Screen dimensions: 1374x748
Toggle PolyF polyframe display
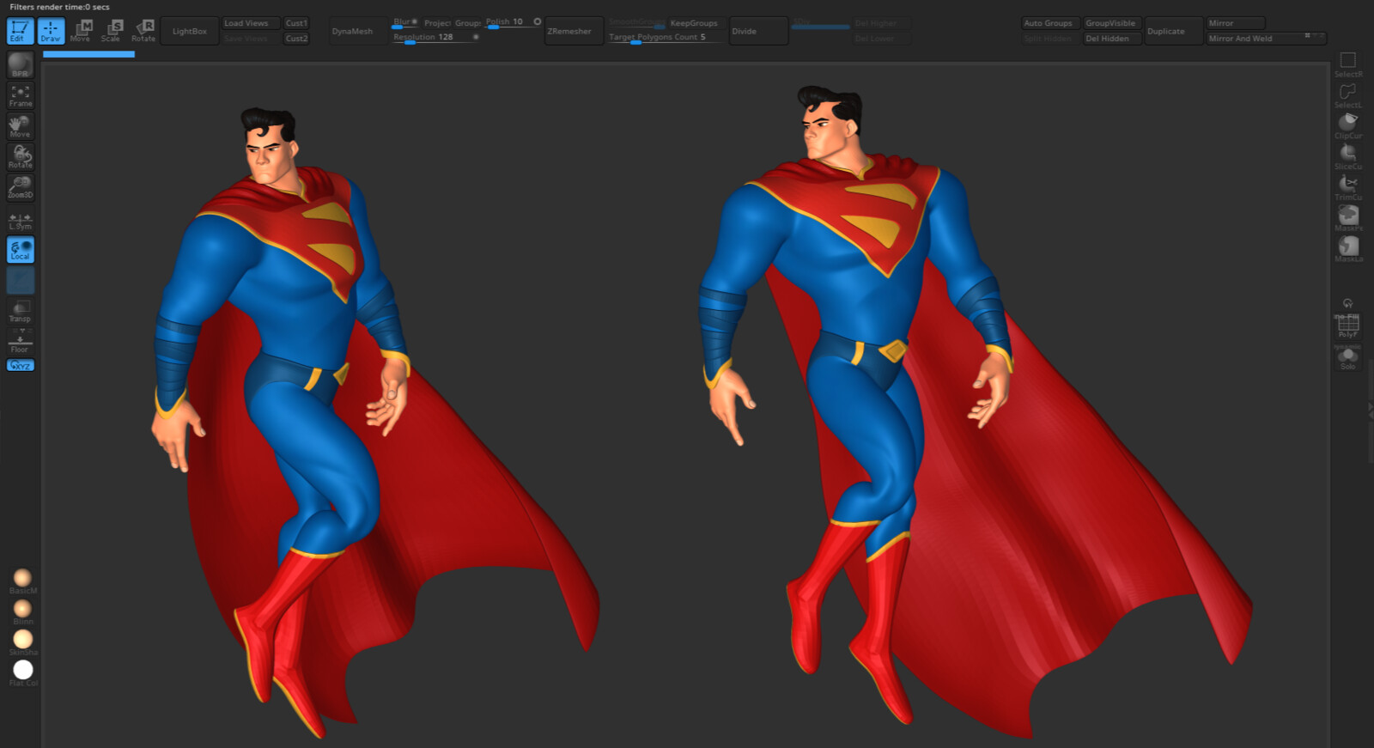1348,325
